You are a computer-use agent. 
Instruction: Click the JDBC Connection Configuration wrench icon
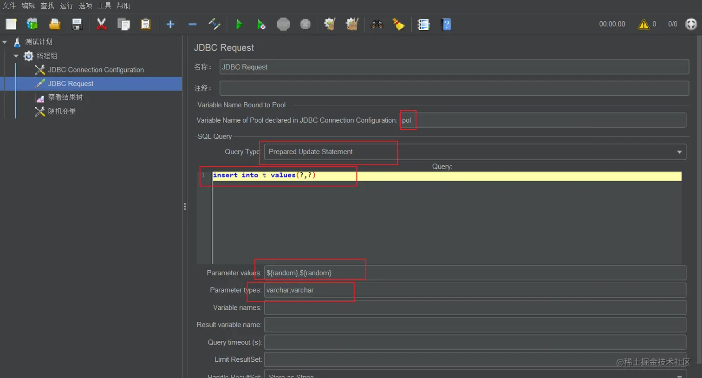click(x=40, y=70)
